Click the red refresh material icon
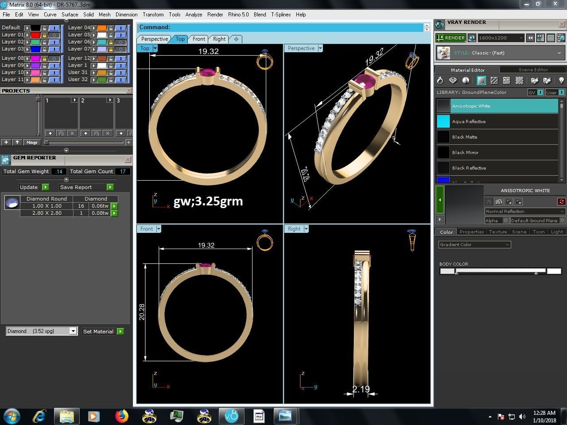 coord(561,201)
